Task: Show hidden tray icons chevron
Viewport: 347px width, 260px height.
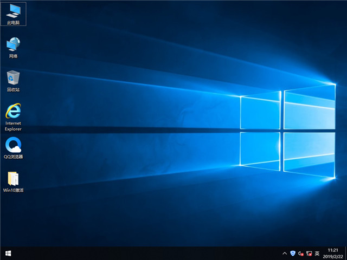Action: [285, 253]
